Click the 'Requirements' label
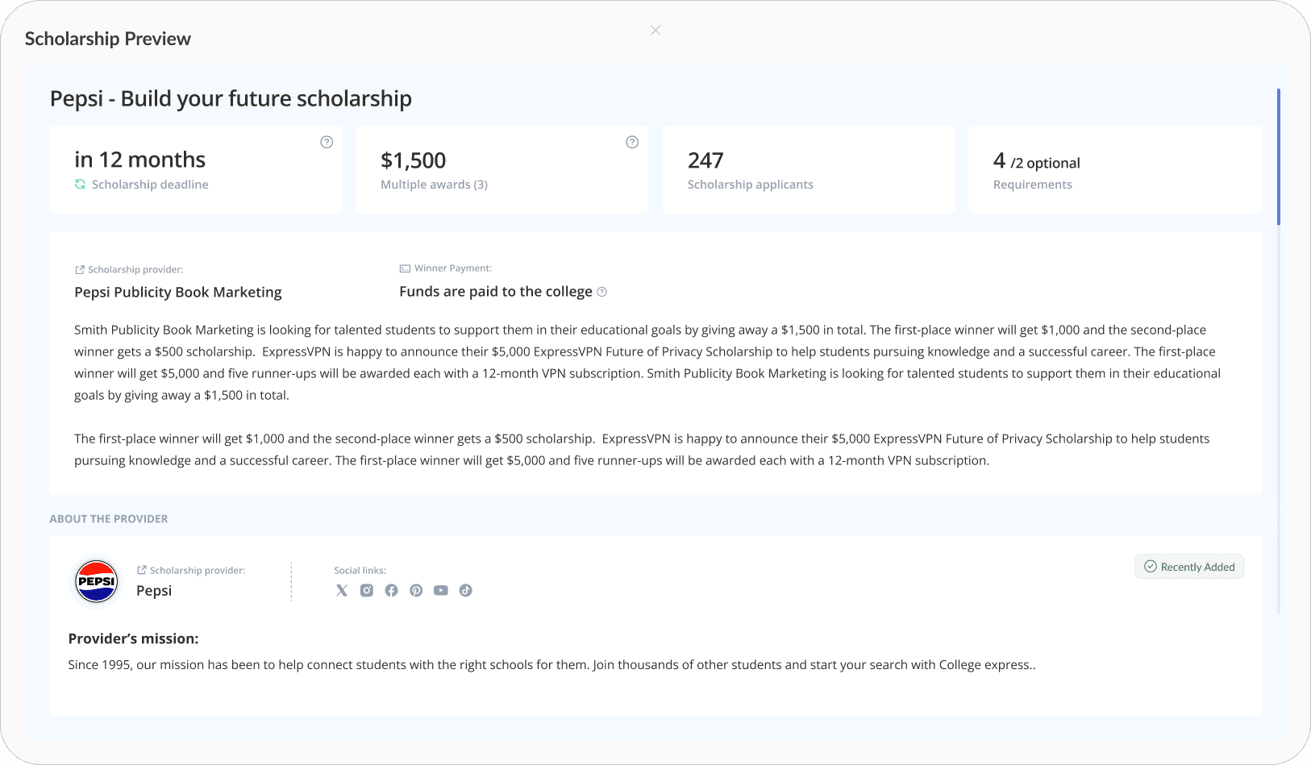This screenshot has height=765, width=1311. 1033,185
